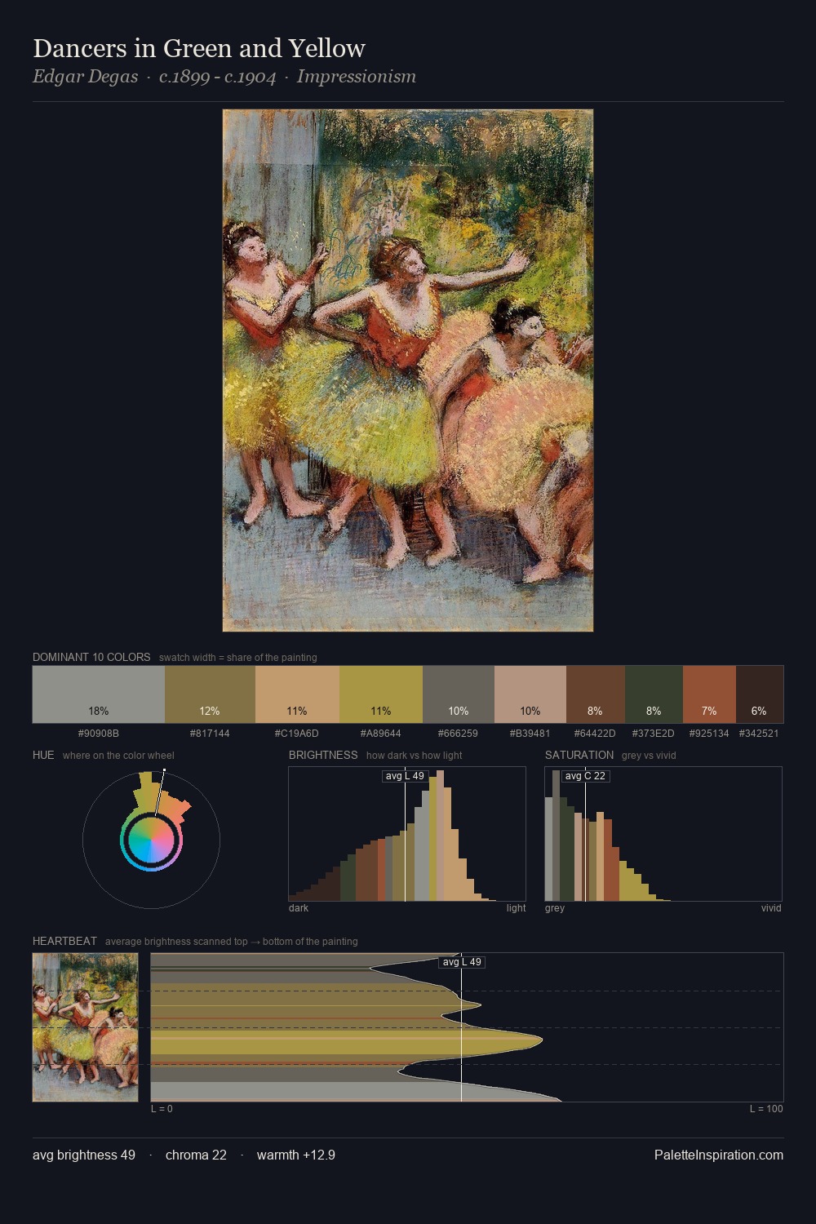Click the #342521 hex code label
The height and width of the screenshot is (1224, 816).
pyautogui.click(x=759, y=734)
